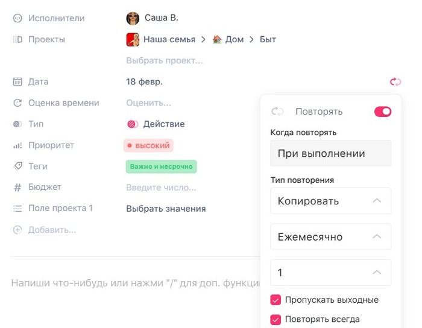
Task: Uncheck Повторять всегда checkbox
Action: coord(276,320)
